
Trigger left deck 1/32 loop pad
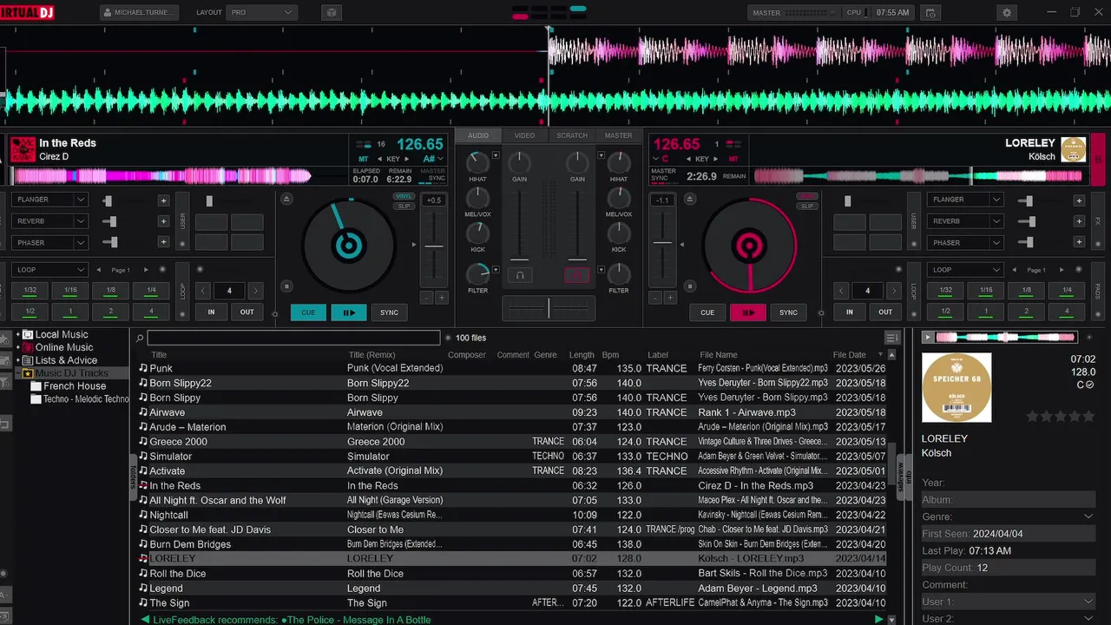[x=30, y=291]
